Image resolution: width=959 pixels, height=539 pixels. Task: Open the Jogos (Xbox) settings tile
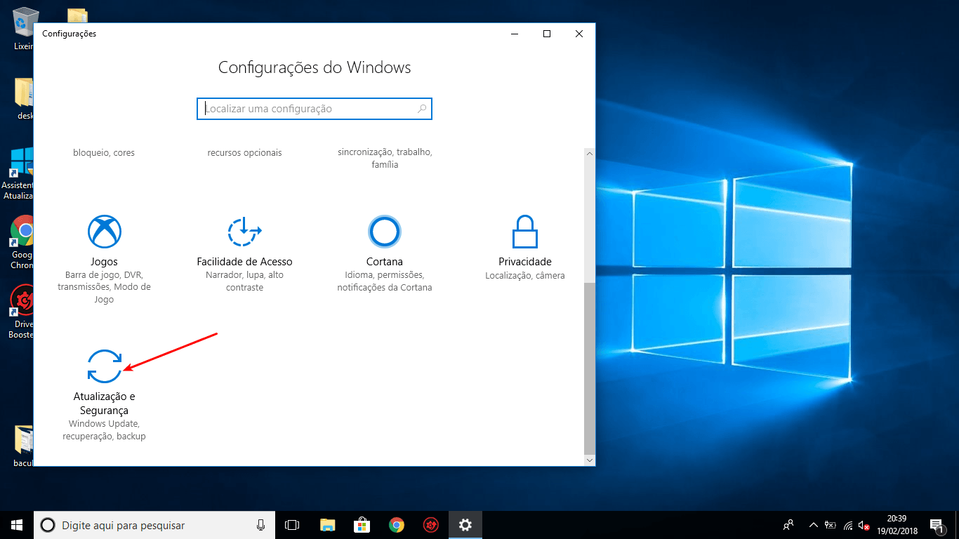(x=104, y=258)
